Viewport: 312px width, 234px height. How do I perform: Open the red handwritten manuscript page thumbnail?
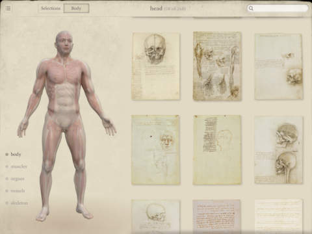(x=216, y=216)
